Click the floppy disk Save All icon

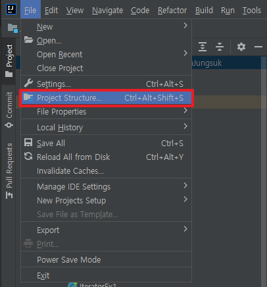28,143
